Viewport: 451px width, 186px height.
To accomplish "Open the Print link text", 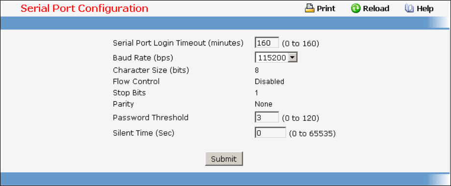I will pos(326,9).
